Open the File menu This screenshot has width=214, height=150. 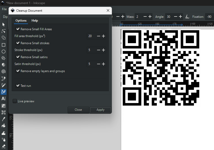(x=4, y=9)
